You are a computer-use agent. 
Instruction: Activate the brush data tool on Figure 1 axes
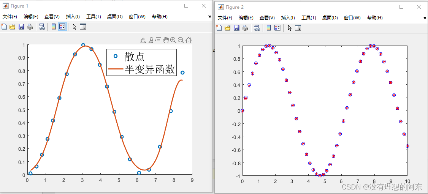tap(151, 40)
